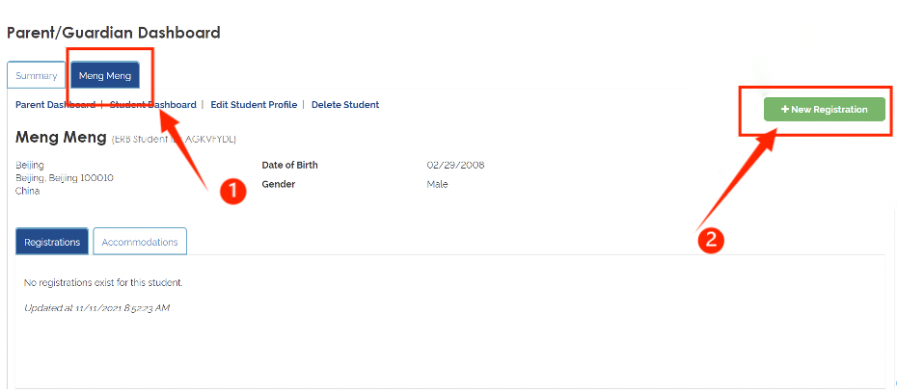Switch to the Registrations tab
The image size is (897, 392).
tap(52, 242)
